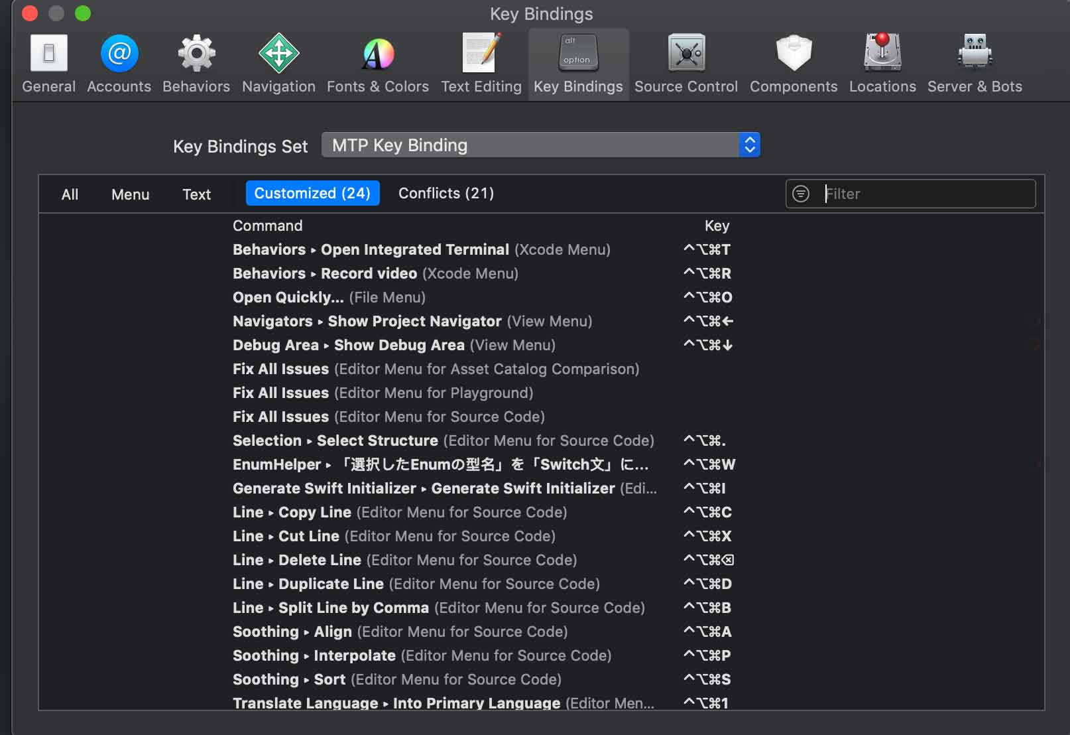Select the Soothing Align command row

(x=541, y=632)
